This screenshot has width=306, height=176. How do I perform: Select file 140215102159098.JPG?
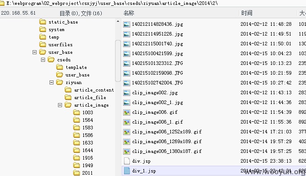[157, 73]
